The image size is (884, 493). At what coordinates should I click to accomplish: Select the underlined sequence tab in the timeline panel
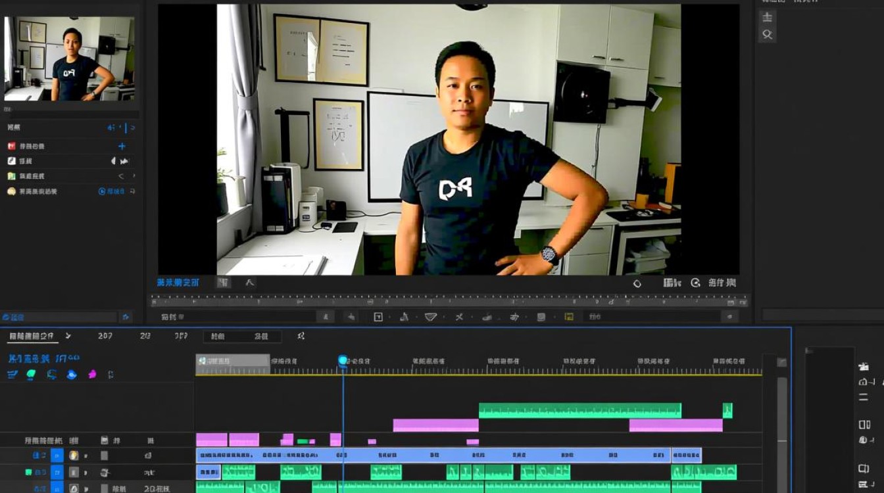coord(30,336)
